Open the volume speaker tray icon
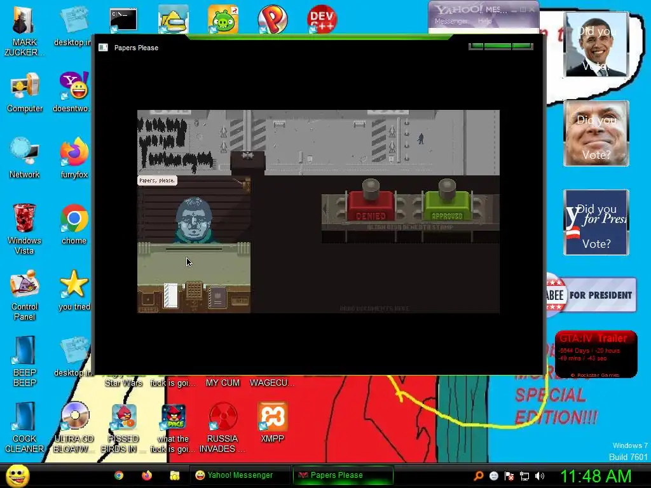The height and width of the screenshot is (488, 651). coord(540,476)
